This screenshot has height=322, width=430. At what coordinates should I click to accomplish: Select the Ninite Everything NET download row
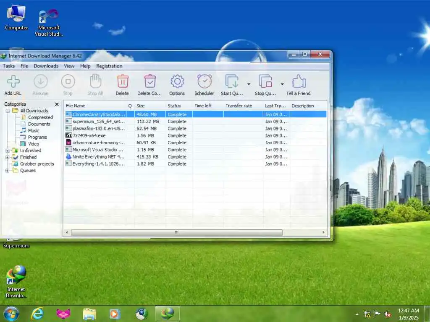196,157
